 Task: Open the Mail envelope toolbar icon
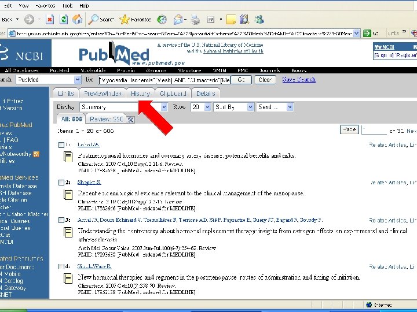(178, 20)
